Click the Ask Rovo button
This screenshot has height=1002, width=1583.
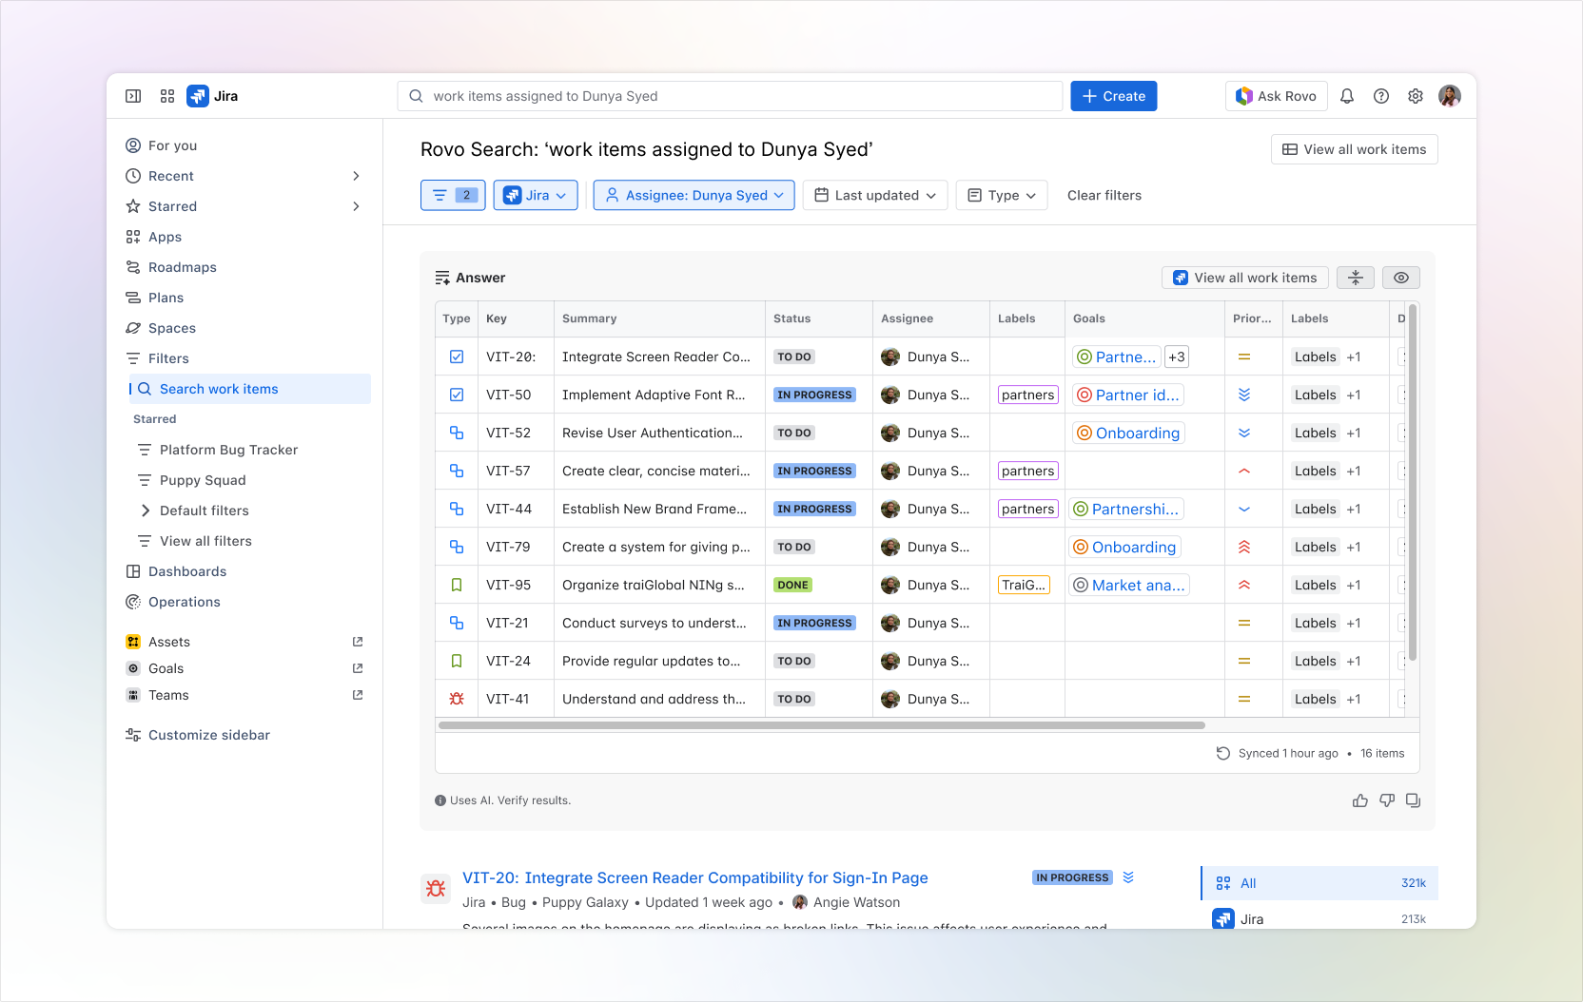pos(1276,96)
